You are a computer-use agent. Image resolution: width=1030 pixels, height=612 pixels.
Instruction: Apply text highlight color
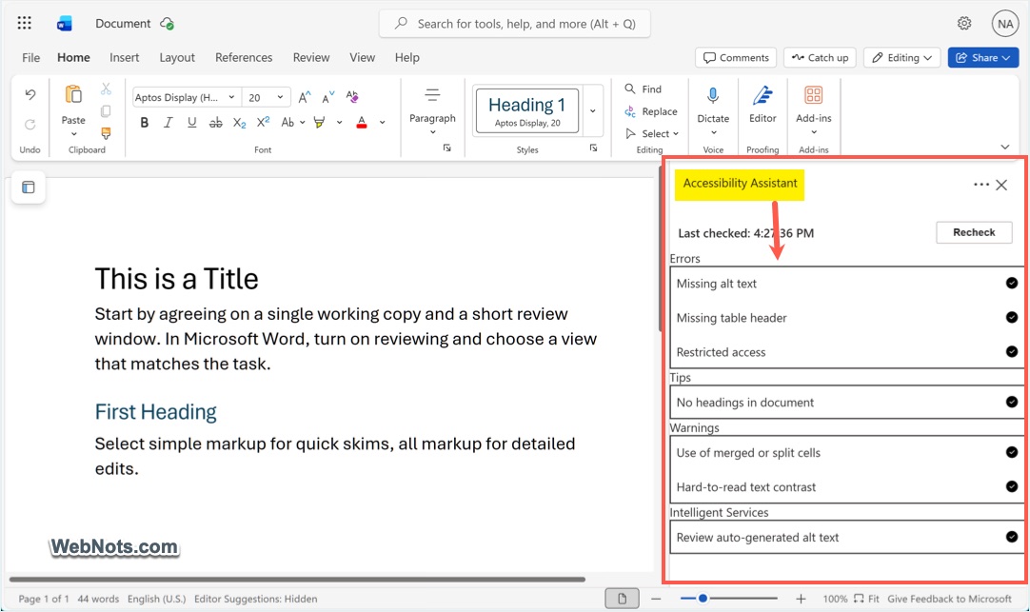(x=320, y=122)
